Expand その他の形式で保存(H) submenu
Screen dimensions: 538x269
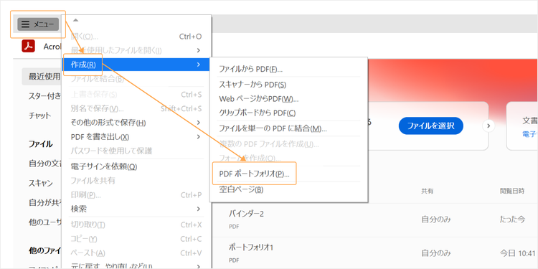point(136,123)
